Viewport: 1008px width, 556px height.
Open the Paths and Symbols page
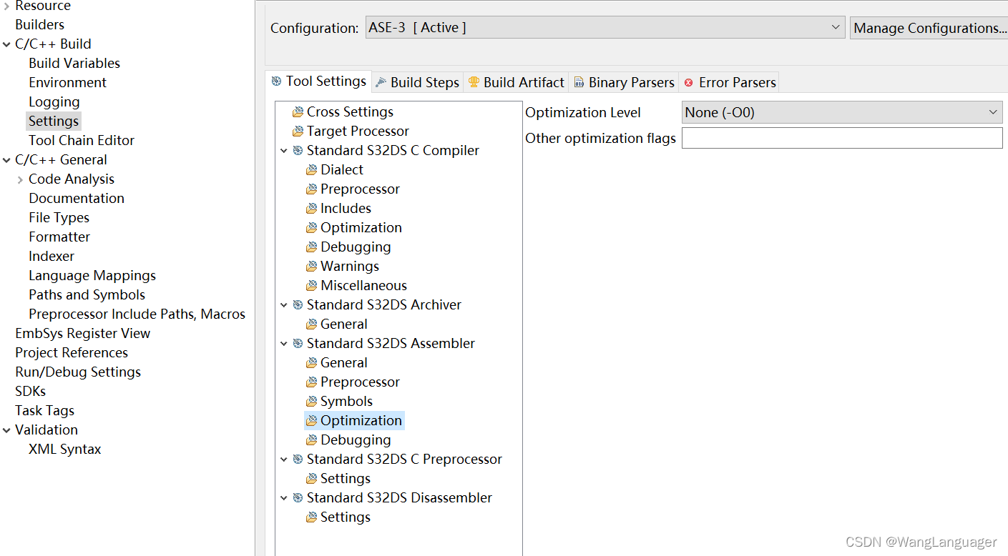coord(87,295)
